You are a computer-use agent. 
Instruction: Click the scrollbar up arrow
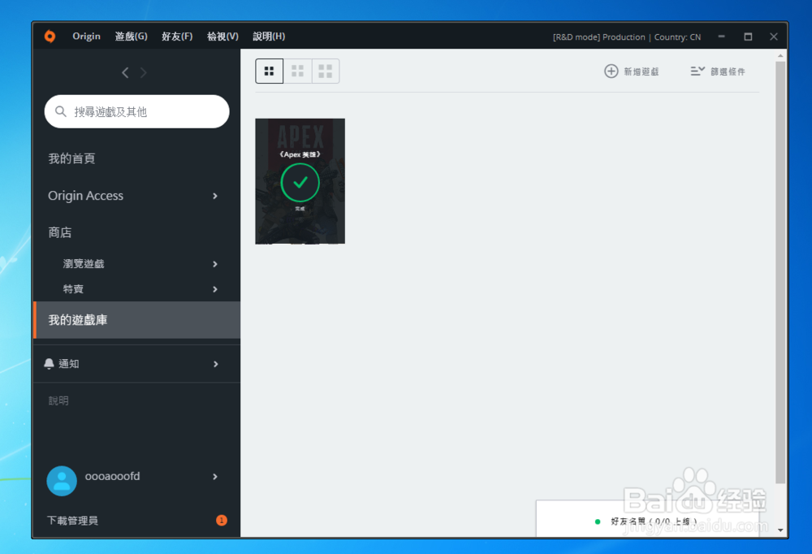pyautogui.click(x=780, y=55)
